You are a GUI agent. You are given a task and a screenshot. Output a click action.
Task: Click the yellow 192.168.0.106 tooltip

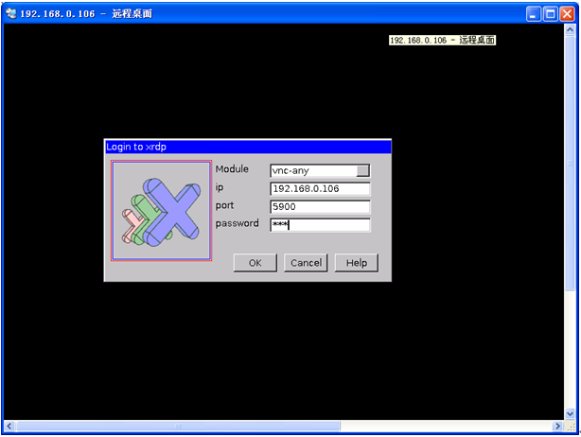(x=443, y=40)
